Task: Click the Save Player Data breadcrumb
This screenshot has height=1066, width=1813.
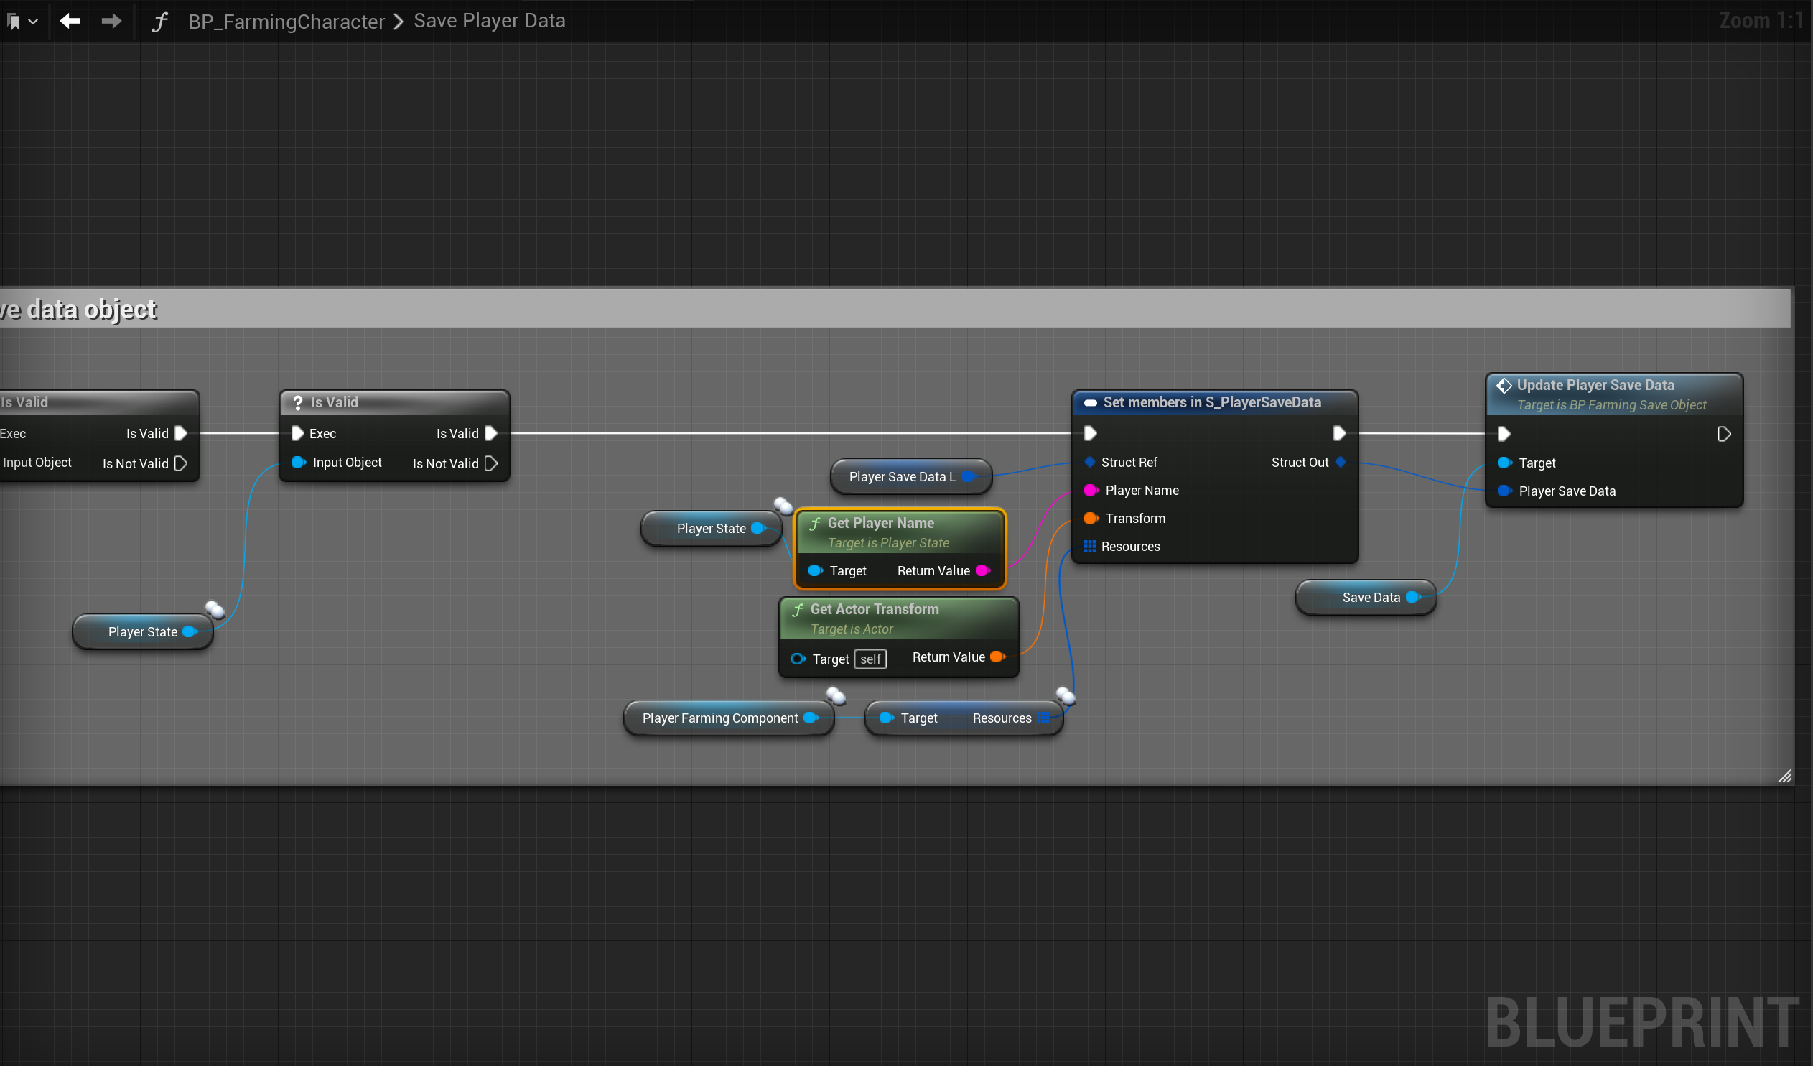Action: [x=489, y=21]
